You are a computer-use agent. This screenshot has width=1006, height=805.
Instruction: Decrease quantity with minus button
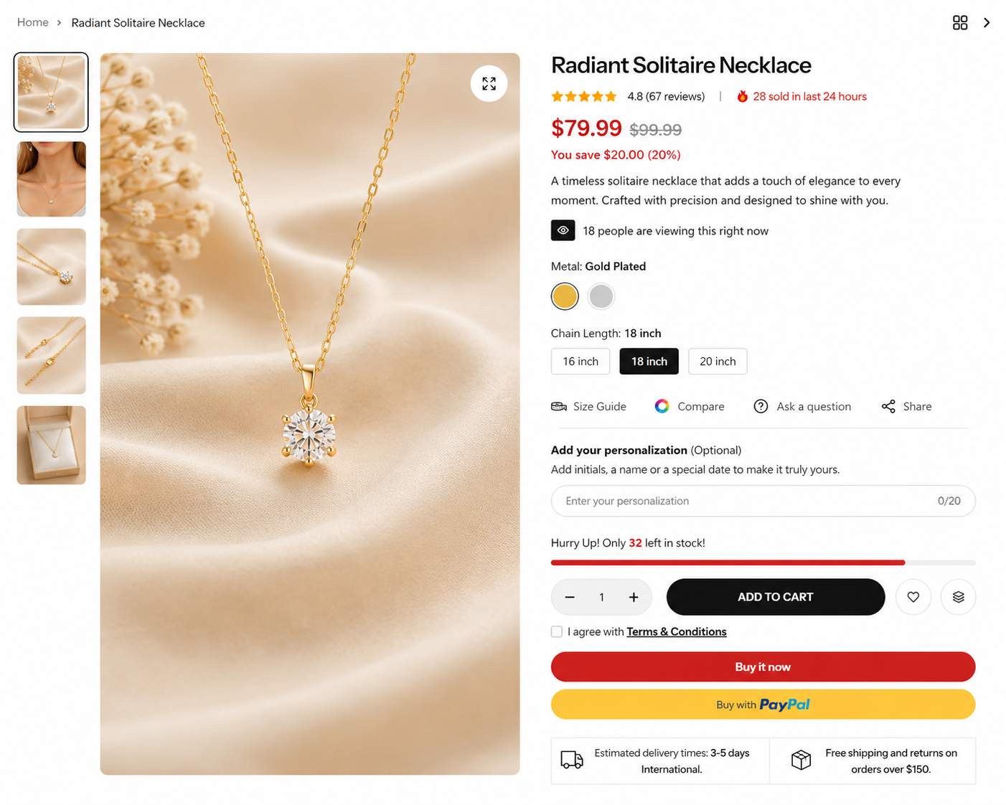(x=570, y=597)
